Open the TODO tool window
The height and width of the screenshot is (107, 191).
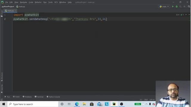16,97
